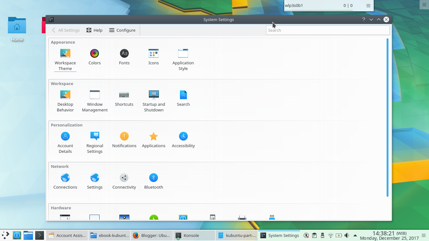This screenshot has width=429, height=241.
Task: Open the Configure menu in System Settings
Action: tap(122, 30)
